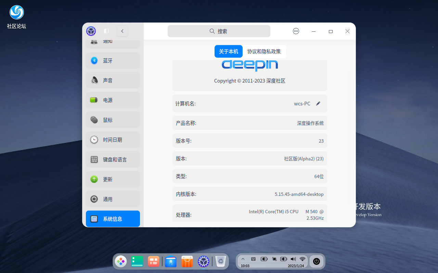Image resolution: width=438 pixels, height=273 pixels.
Task: Select the Mouse (鼠标) settings icon
Action: 94,120
